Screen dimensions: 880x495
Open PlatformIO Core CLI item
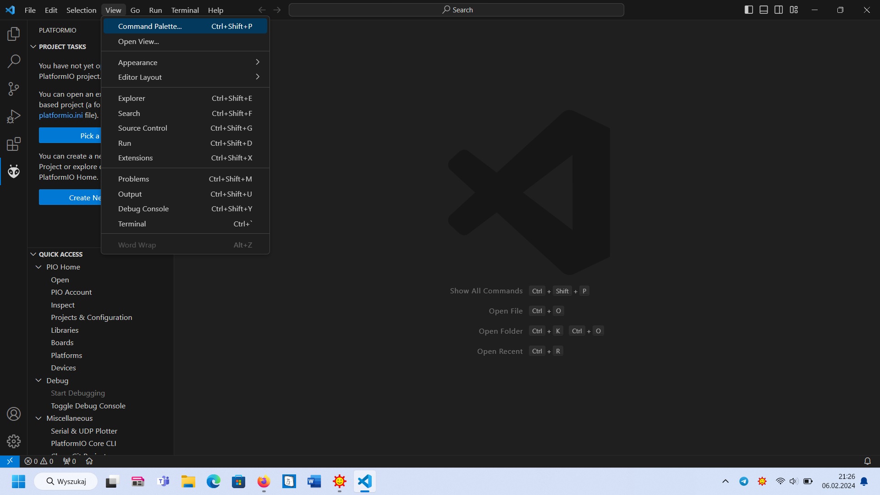point(83,443)
